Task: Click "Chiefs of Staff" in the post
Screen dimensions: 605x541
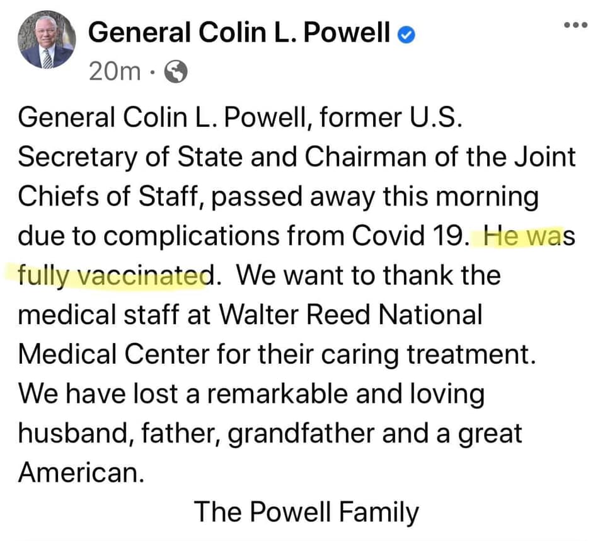Action: point(107,196)
